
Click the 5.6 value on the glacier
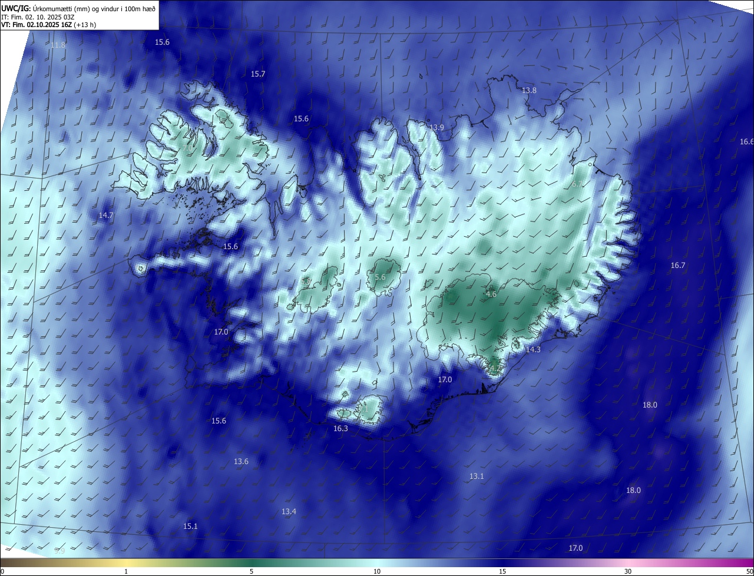[x=380, y=277]
